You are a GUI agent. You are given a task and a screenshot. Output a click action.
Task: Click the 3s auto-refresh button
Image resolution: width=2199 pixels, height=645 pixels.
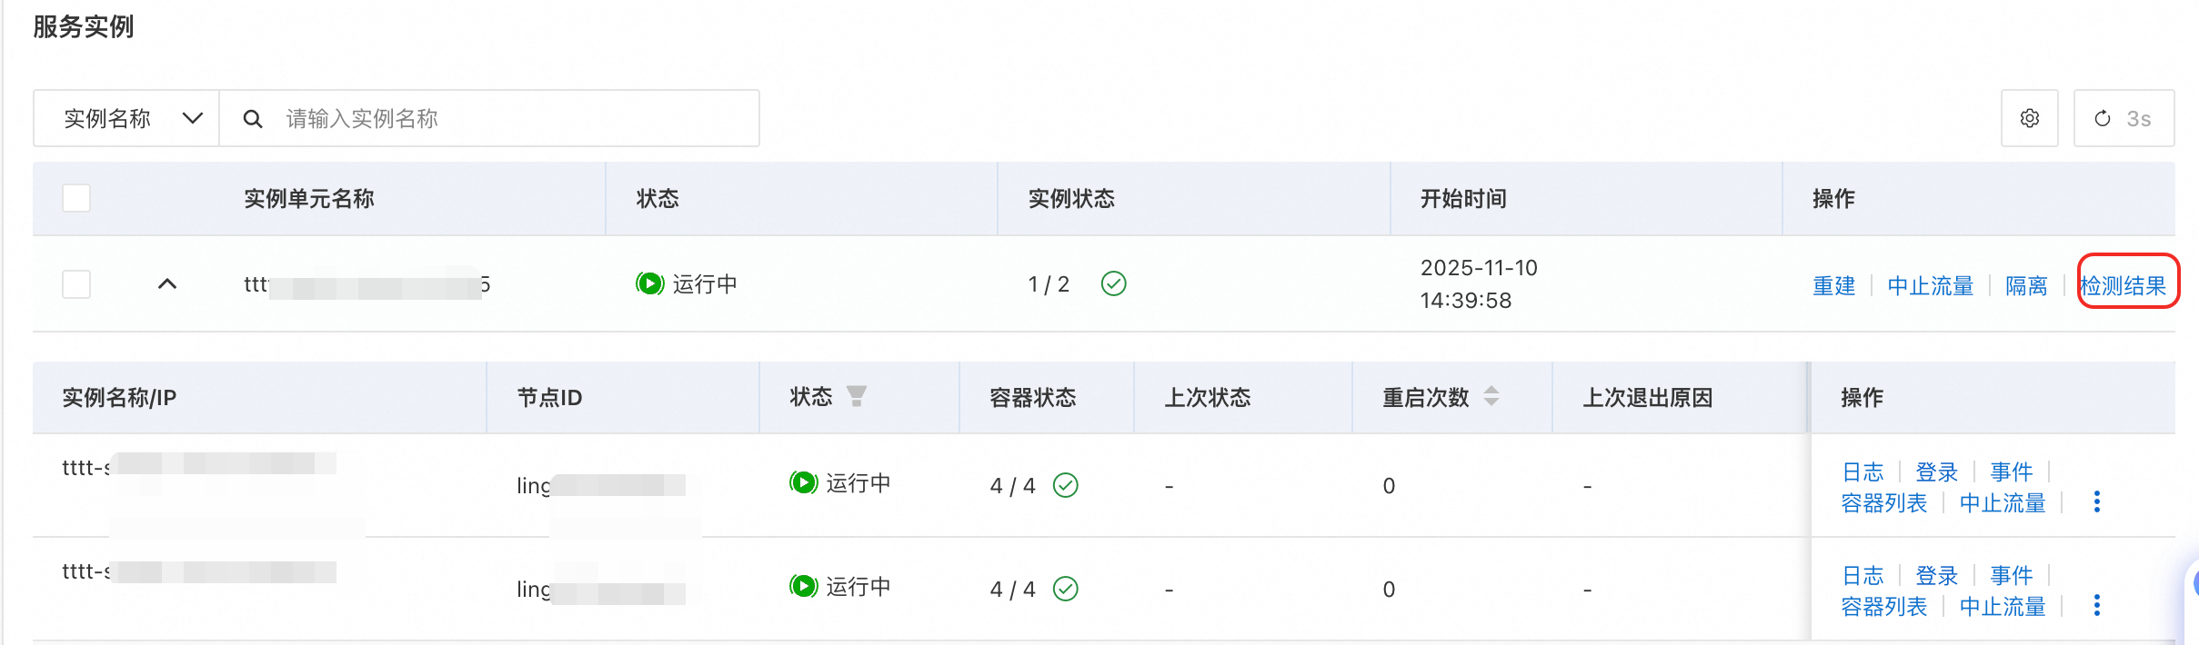pyautogui.click(x=2124, y=118)
